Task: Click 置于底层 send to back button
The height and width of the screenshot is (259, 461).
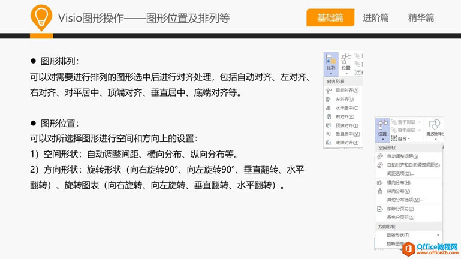Action: [403, 130]
